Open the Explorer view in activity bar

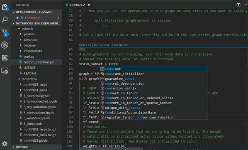5,7
